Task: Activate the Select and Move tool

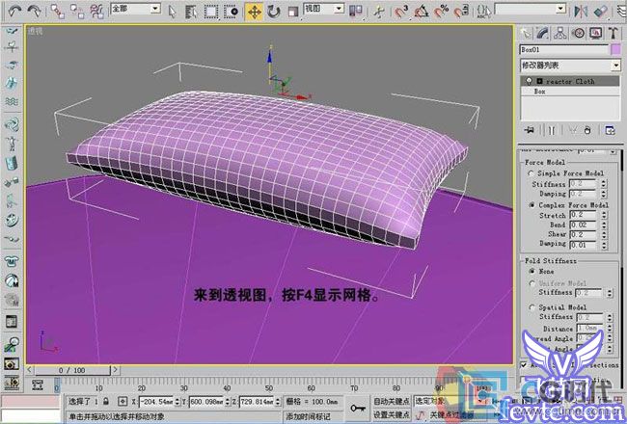Action: [x=254, y=12]
